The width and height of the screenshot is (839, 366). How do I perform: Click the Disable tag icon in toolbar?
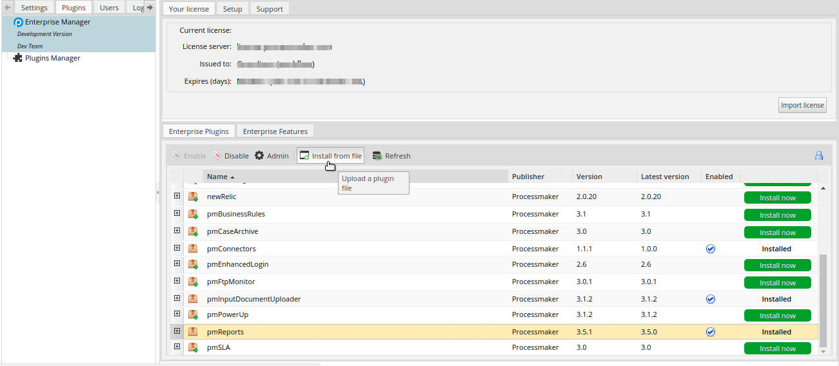point(217,156)
